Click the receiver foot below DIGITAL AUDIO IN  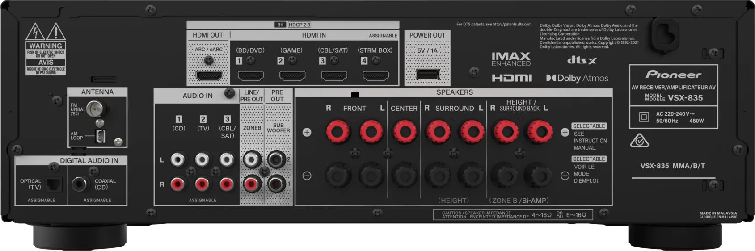tap(80, 236)
